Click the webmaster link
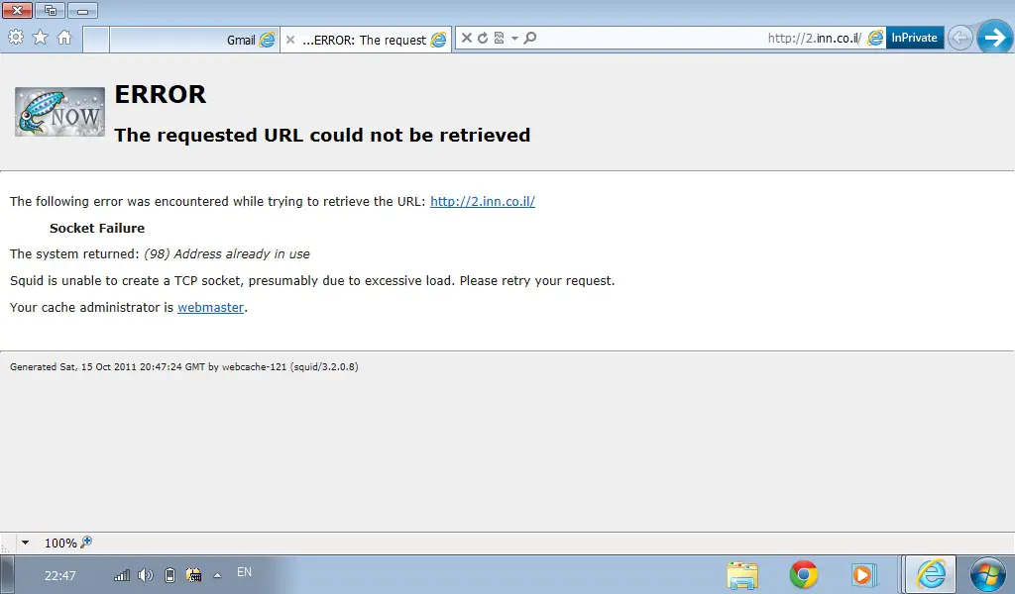The height and width of the screenshot is (594, 1015). [210, 307]
